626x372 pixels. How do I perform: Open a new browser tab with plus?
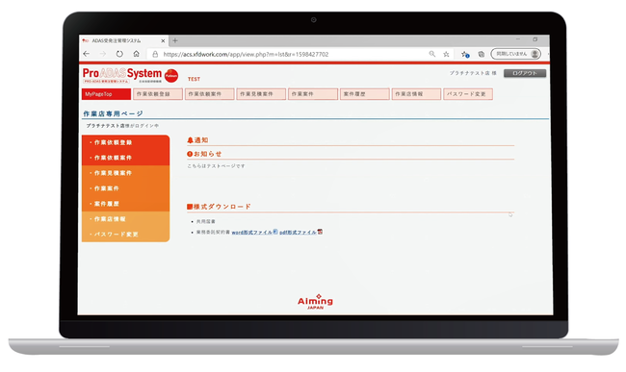tap(175, 40)
